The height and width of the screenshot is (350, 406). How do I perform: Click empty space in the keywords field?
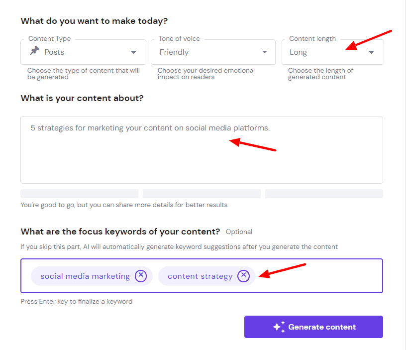[318, 276]
